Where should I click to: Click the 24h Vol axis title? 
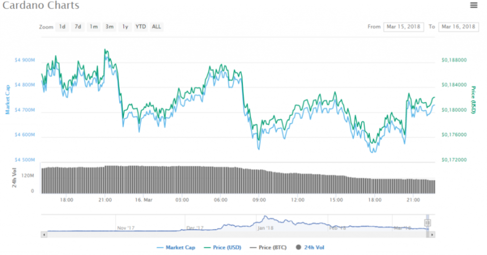(14, 177)
